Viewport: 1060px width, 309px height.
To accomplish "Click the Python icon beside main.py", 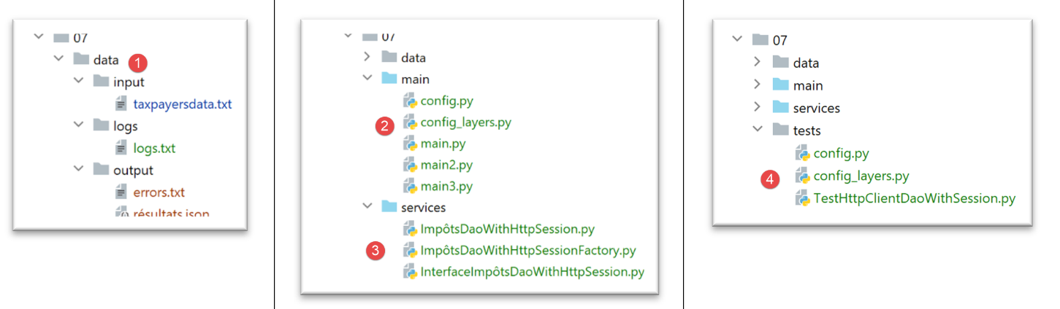I will tap(410, 144).
